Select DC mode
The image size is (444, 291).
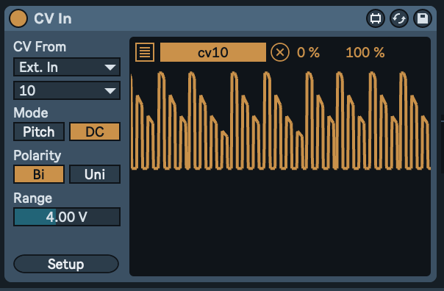click(x=95, y=132)
